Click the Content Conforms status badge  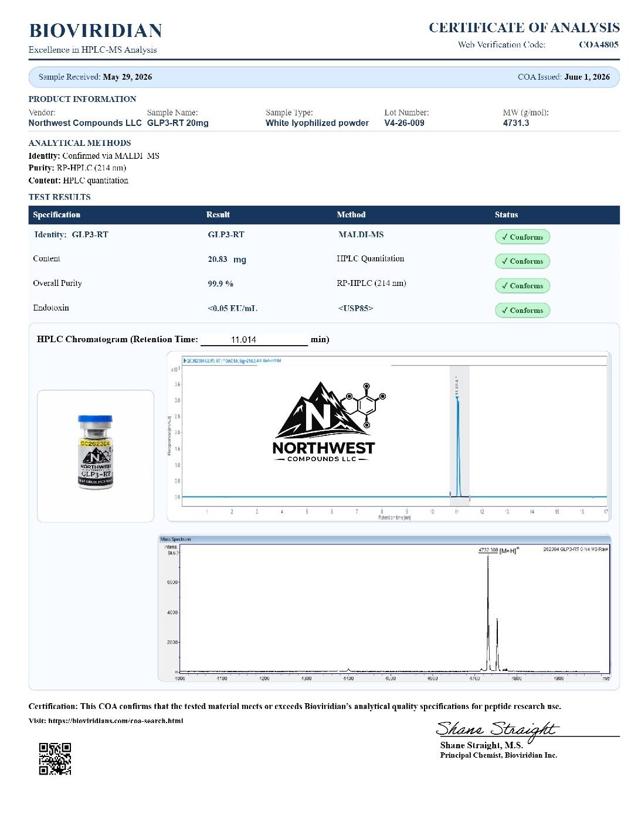522,261
